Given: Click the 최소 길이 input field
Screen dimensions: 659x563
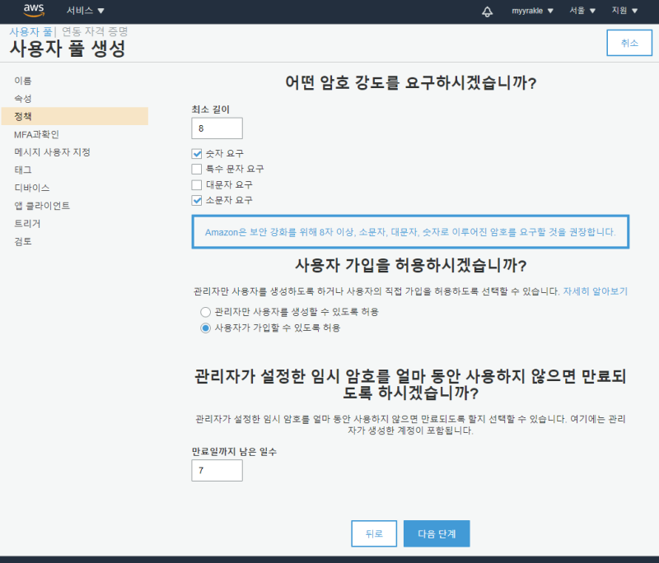Looking at the screenshot, I should coord(217,128).
